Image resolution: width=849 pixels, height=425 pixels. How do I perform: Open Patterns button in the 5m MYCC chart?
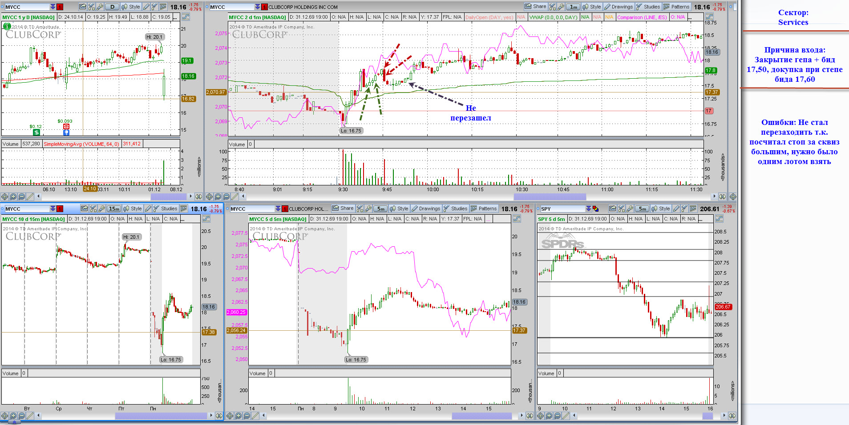[484, 208]
